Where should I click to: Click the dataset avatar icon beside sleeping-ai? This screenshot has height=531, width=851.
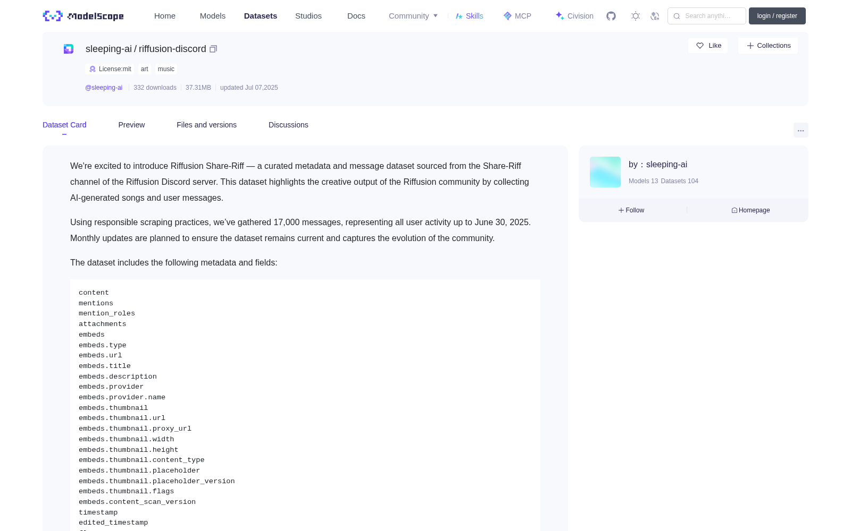click(69, 49)
